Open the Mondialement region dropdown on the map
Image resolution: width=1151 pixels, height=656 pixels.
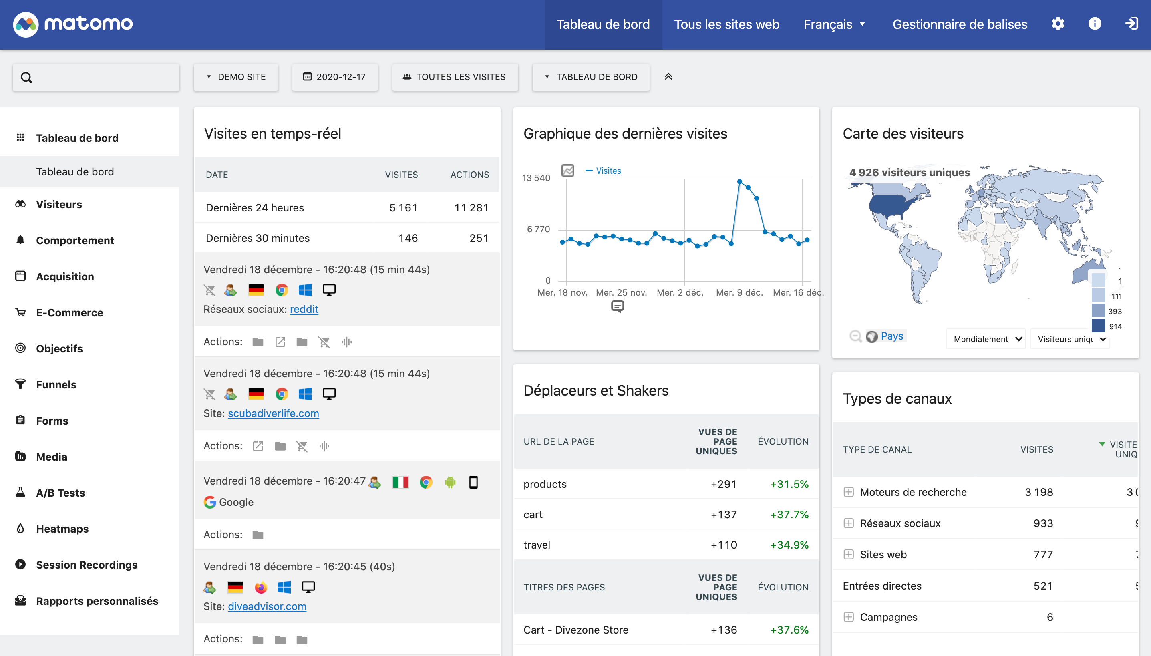coord(986,339)
